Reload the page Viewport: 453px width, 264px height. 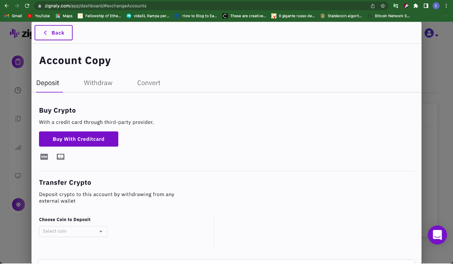tap(27, 6)
